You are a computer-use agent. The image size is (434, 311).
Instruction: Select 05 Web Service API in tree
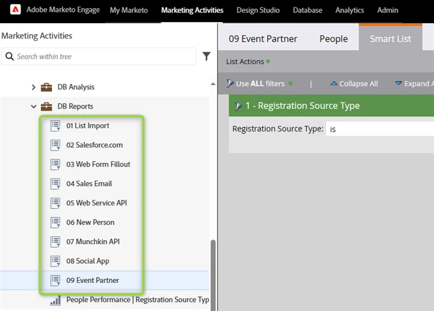tap(96, 203)
